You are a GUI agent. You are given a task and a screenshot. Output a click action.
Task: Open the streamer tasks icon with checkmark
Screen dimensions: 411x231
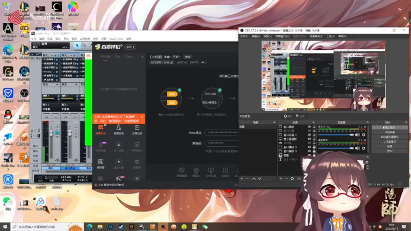pos(137,128)
